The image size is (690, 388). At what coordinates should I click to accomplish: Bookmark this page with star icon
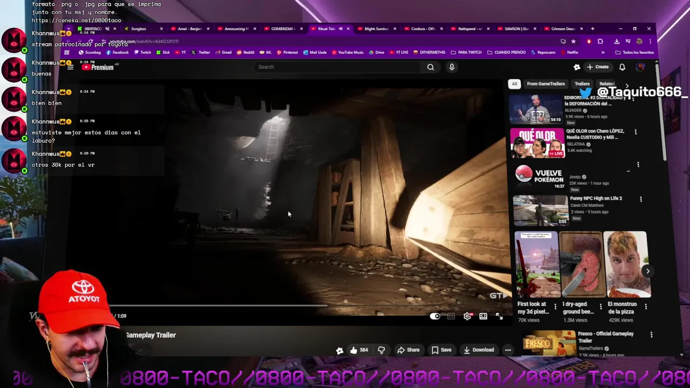pos(573,41)
